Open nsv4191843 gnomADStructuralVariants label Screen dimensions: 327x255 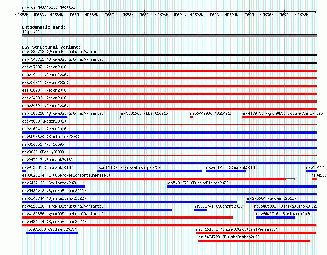(237, 229)
